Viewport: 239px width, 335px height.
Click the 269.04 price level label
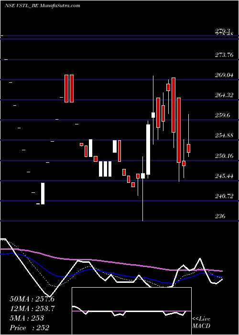tap(224, 75)
